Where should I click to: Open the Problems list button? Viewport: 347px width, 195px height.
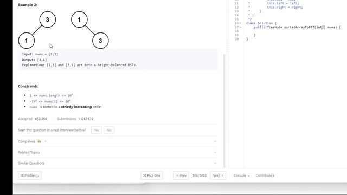pos(30,175)
